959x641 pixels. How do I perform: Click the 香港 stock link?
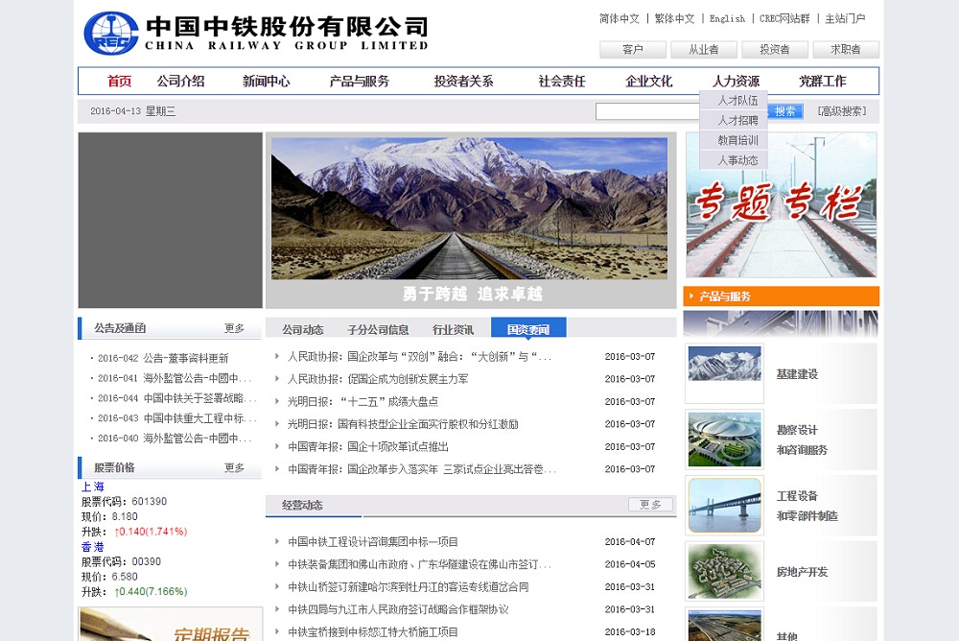pyautogui.click(x=93, y=547)
